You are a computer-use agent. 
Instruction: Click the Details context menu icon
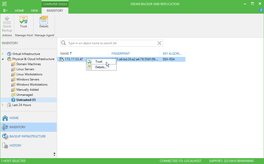tap(89, 67)
